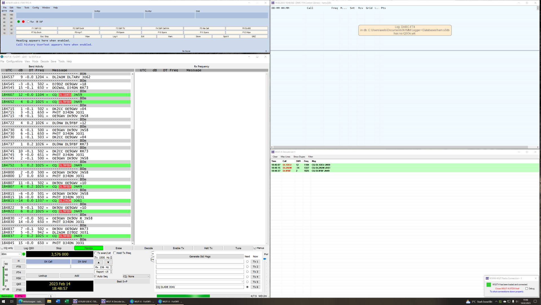Select the Run radio button
This screenshot has width=541, height=305.
pos(28,22)
